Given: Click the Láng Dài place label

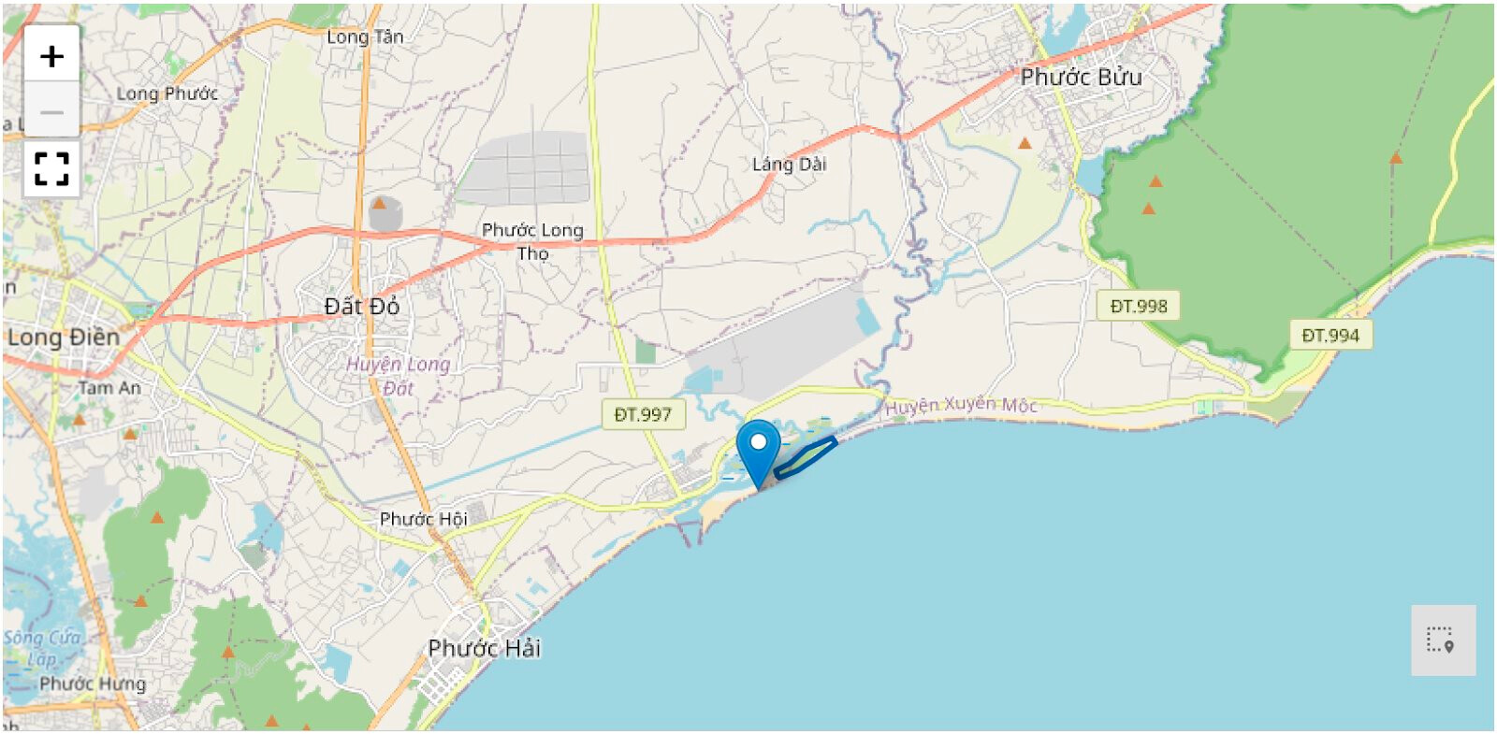Looking at the screenshot, I should 789,164.
